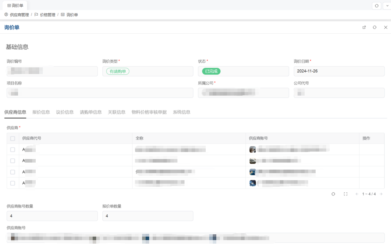Open the 状态 field showing 已完成
The width and height of the screenshot is (391, 246).
click(243, 71)
